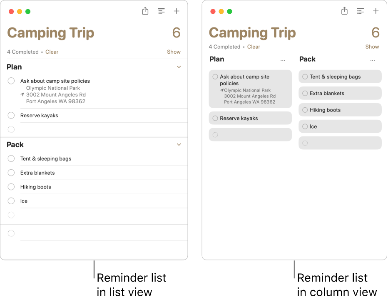Collapse the Plan section with its chevron
This screenshot has height=302, width=388.
tap(179, 67)
